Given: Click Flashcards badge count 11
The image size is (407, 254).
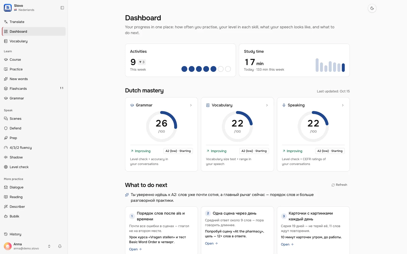Looking at the screenshot, I should click(x=62, y=88).
